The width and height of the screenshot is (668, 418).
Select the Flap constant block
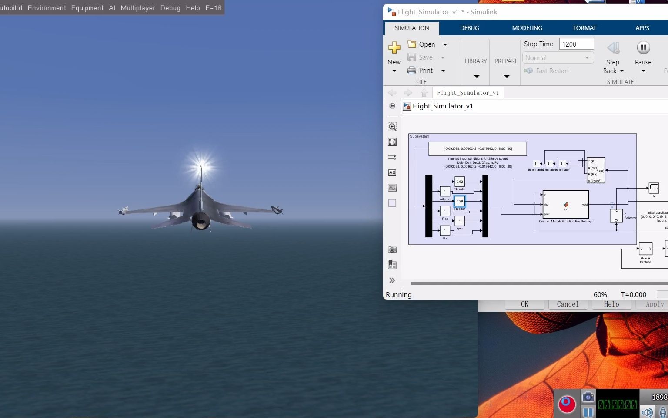click(445, 211)
